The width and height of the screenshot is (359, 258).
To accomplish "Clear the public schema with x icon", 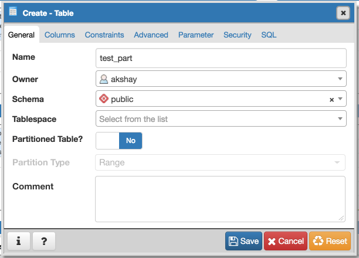I will click(331, 100).
